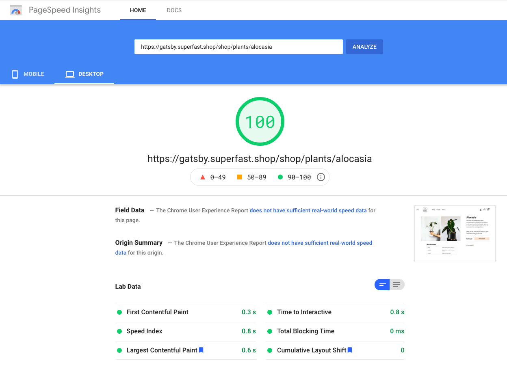This screenshot has width=507, height=365.
Task: Click the Time to Interactive metric label
Action: 304,312
